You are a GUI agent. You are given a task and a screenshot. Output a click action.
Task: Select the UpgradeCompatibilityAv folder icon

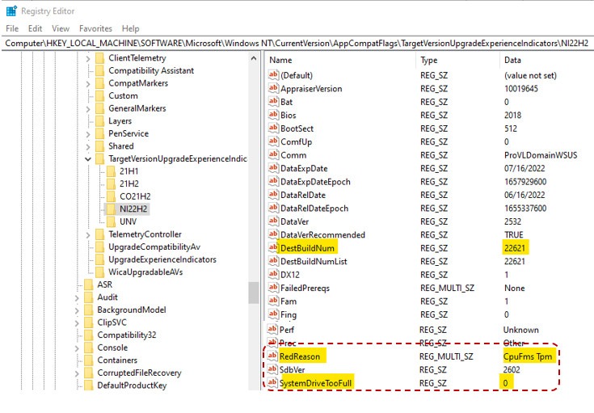coord(99,247)
